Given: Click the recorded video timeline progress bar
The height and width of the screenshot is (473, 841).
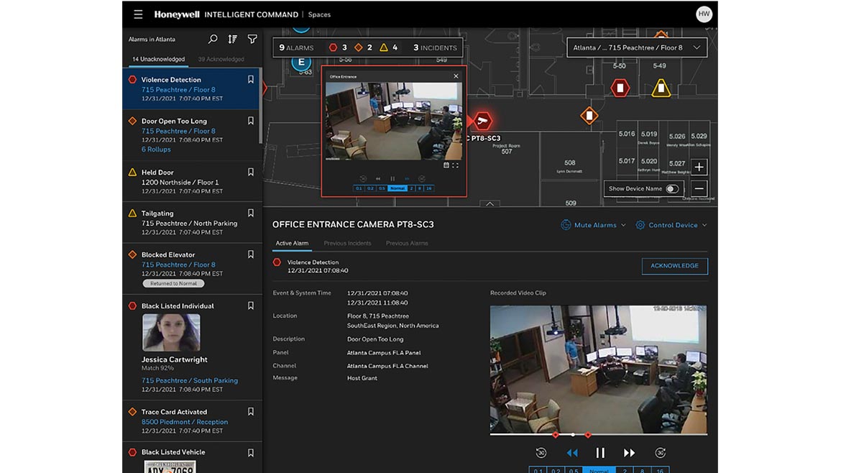Looking at the screenshot, I should click(633, 434).
